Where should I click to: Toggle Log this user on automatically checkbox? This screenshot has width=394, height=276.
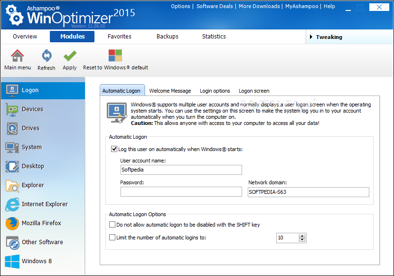(x=114, y=149)
